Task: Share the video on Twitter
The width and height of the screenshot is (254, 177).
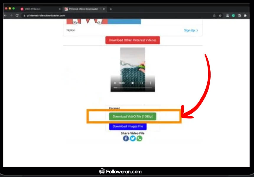Action: click(133, 138)
